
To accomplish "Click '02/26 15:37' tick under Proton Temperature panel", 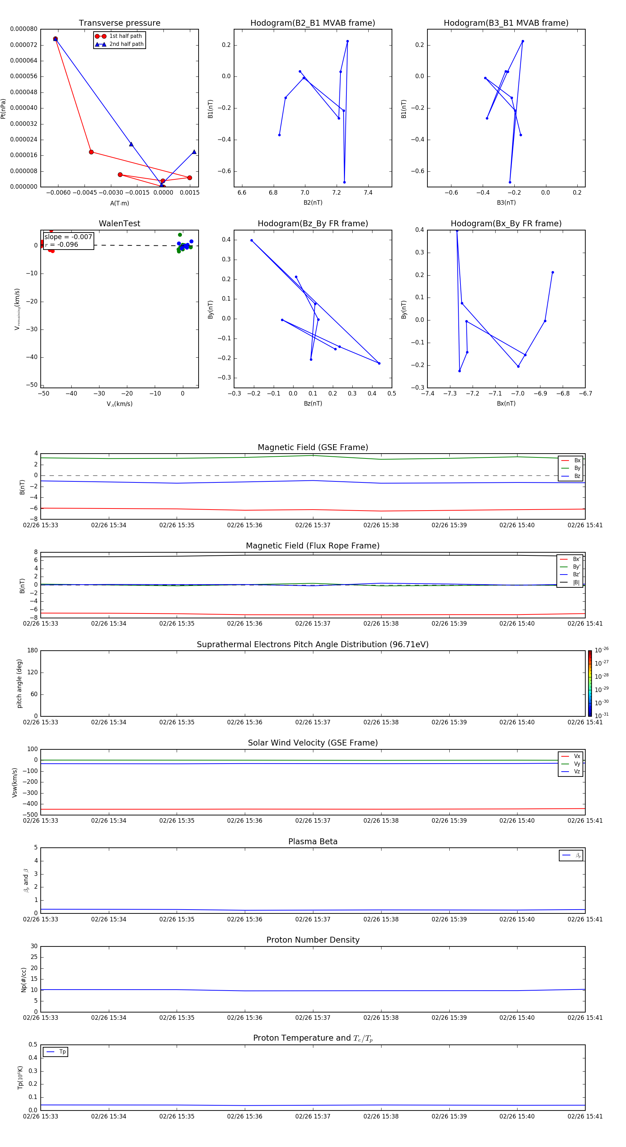I will coord(313,1116).
